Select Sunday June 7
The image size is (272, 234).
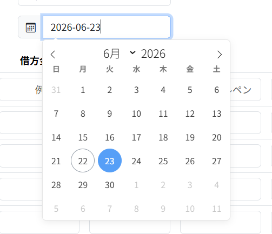(x=56, y=113)
